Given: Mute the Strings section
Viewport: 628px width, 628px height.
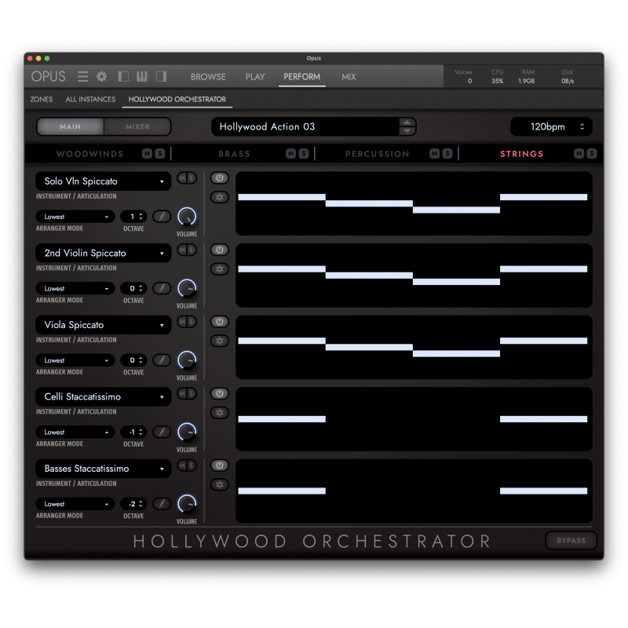Looking at the screenshot, I should pyautogui.click(x=579, y=154).
